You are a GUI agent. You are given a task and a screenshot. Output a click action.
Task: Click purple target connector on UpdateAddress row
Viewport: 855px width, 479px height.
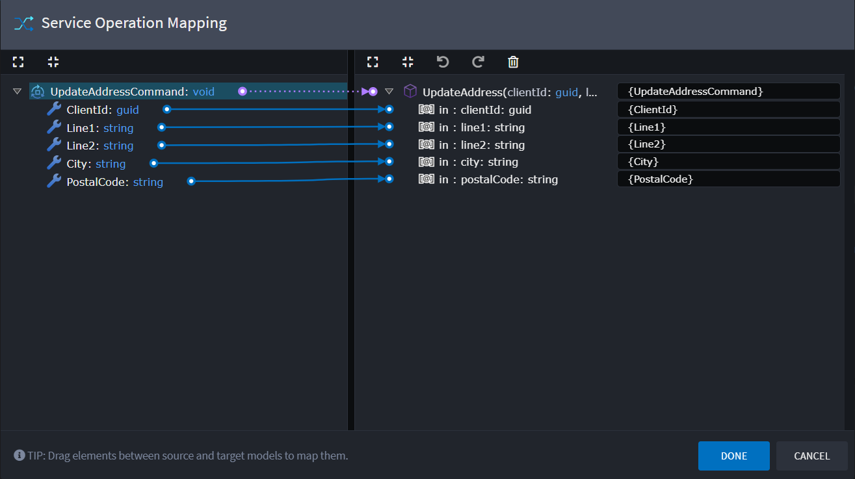pyautogui.click(x=373, y=91)
